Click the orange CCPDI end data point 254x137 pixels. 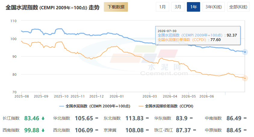click(245, 78)
